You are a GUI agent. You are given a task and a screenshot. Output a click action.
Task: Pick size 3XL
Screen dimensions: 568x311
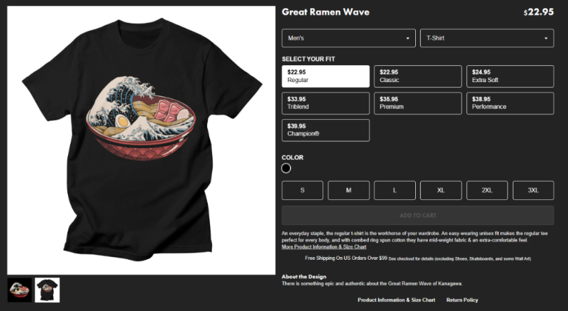click(x=533, y=191)
